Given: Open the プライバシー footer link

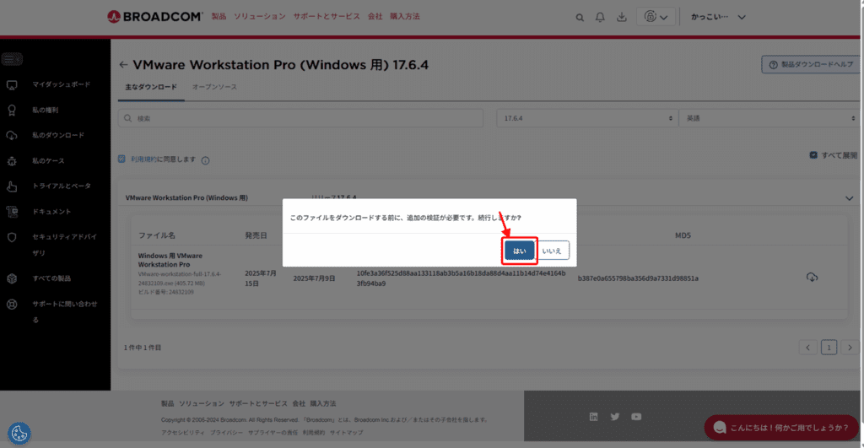Looking at the screenshot, I should [226, 433].
